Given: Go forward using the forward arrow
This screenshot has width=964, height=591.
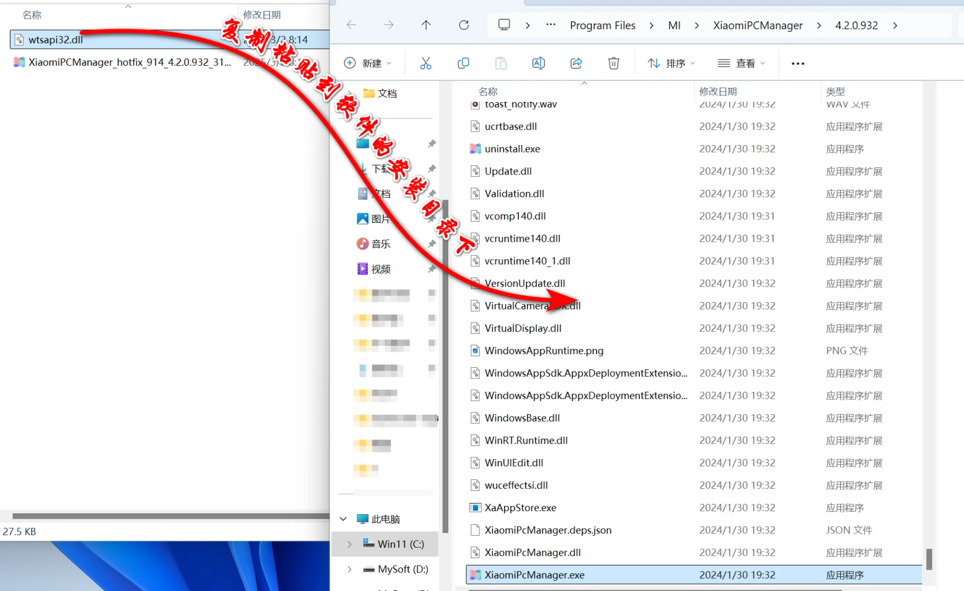Looking at the screenshot, I should pyautogui.click(x=389, y=25).
